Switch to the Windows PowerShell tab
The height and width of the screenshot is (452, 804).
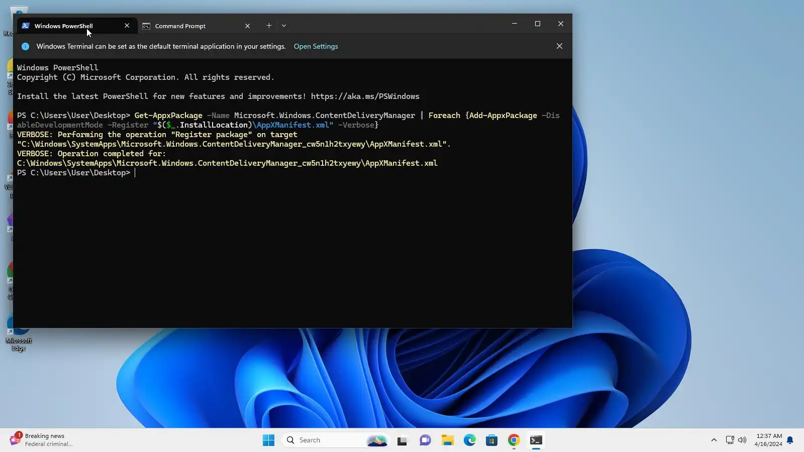[77, 26]
